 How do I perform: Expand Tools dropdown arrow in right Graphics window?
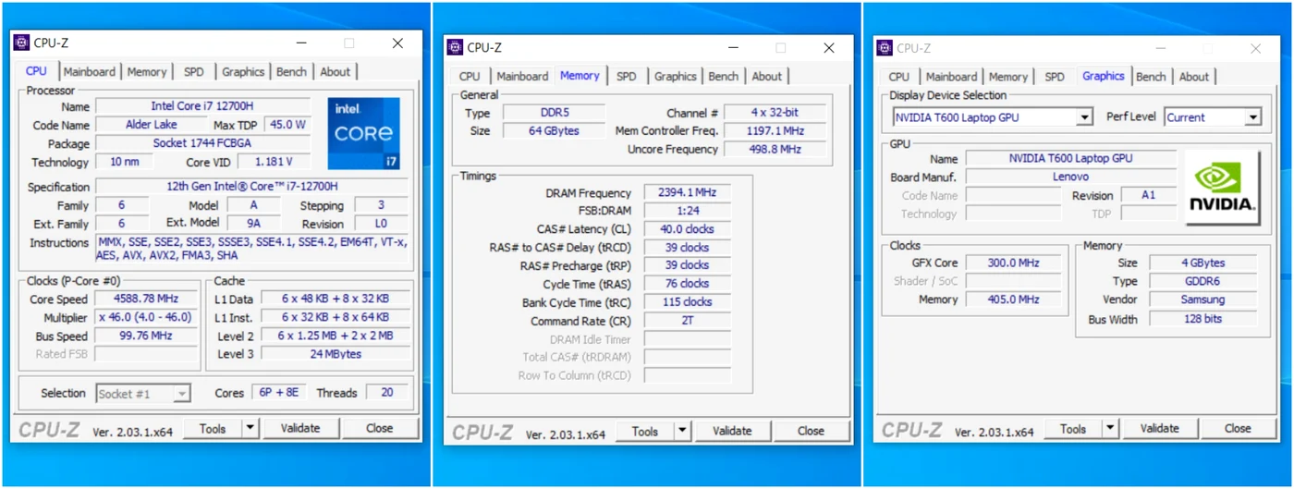1111,429
